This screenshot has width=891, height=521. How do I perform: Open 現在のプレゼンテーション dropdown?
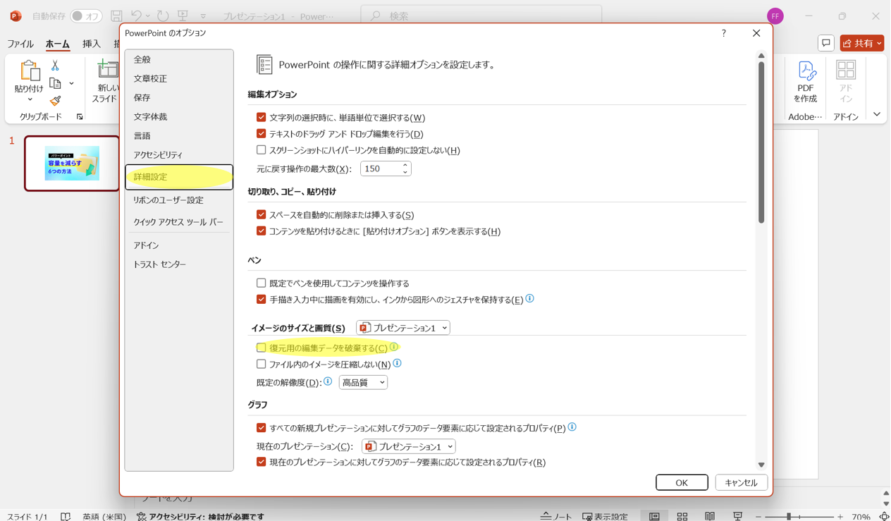409,446
